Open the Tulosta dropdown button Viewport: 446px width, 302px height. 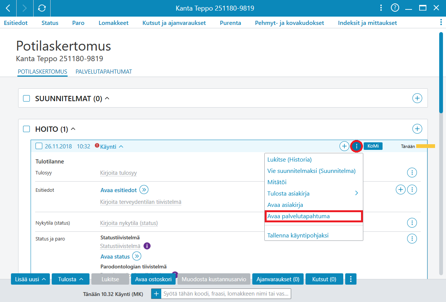[71, 279]
